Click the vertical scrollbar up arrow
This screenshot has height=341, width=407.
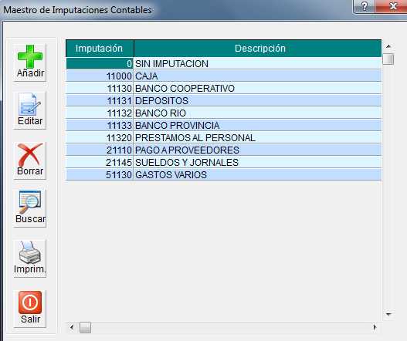click(388, 46)
